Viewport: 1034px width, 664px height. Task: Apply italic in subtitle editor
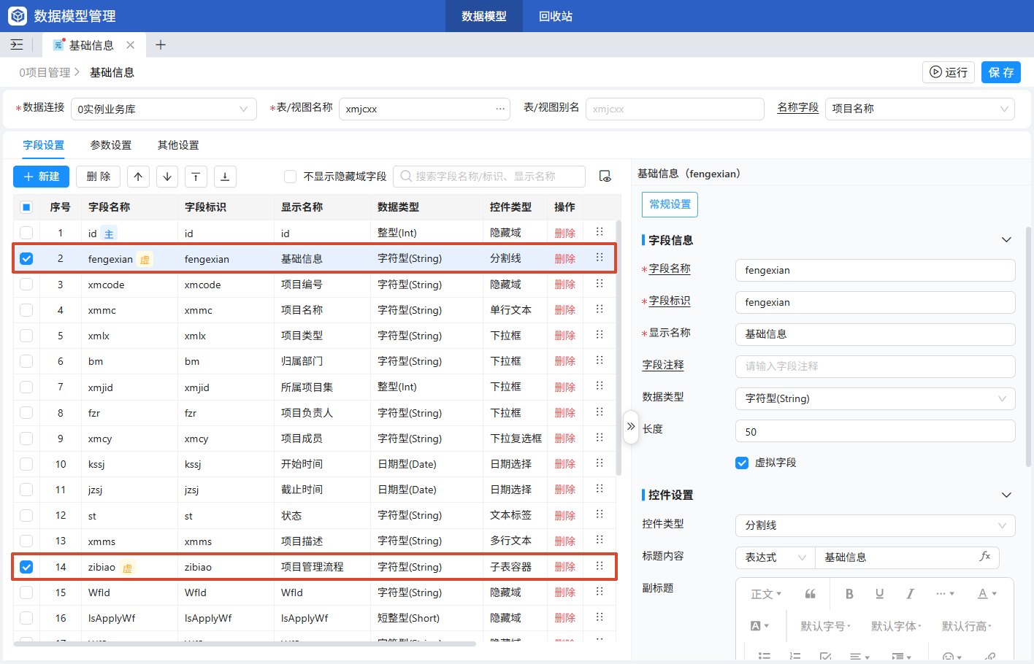pyautogui.click(x=910, y=594)
